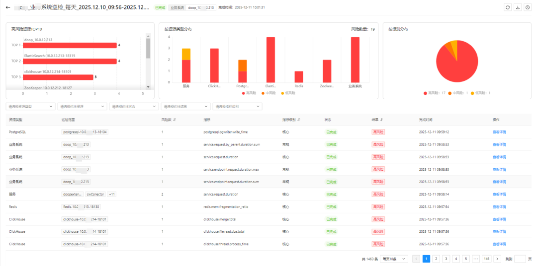Click the download report icon
The width and height of the screenshot is (537, 266).
518,7
